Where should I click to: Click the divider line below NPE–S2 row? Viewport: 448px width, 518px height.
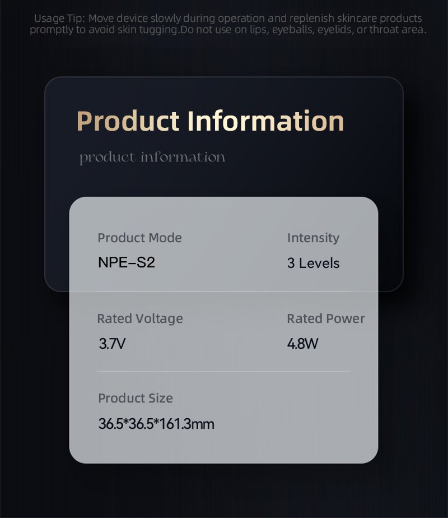point(223,291)
